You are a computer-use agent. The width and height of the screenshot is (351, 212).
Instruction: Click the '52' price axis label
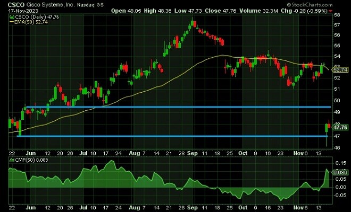pos(337,78)
